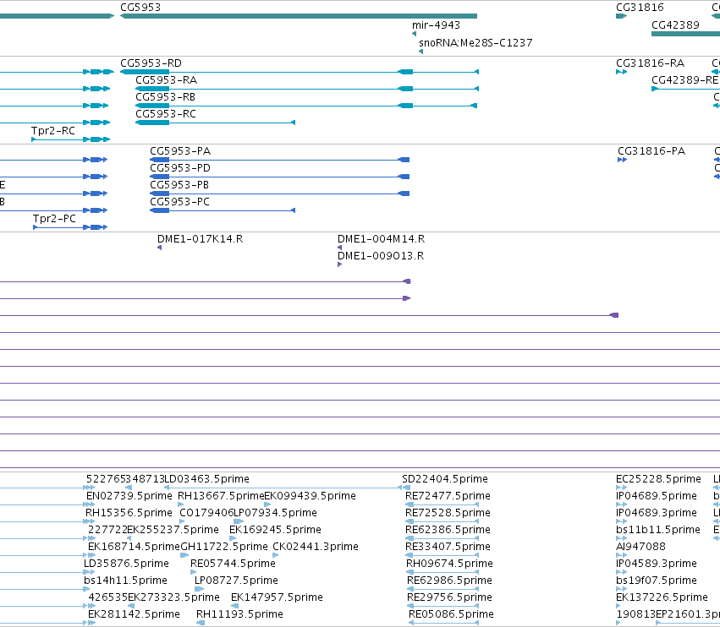Click EST RE05744.5prime

click(x=233, y=564)
